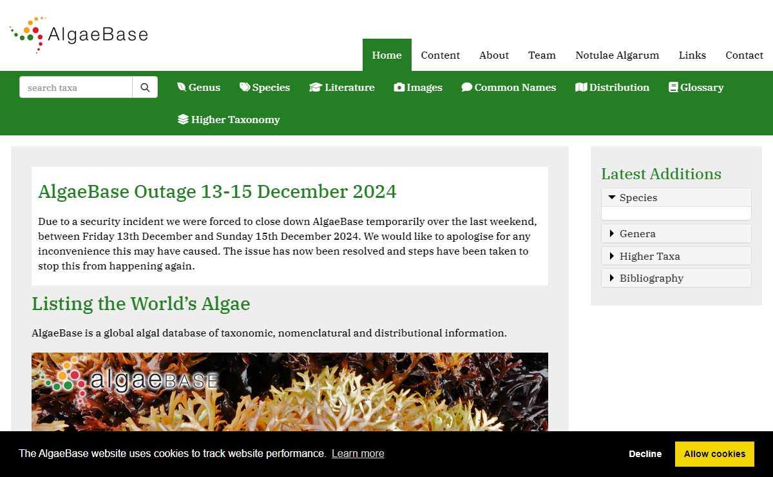Go to the About page
Image resolution: width=773 pixels, height=477 pixels.
pyautogui.click(x=494, y=55)
